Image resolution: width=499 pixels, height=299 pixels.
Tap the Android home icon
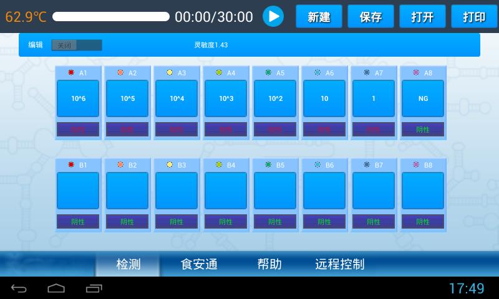point(56,288)
